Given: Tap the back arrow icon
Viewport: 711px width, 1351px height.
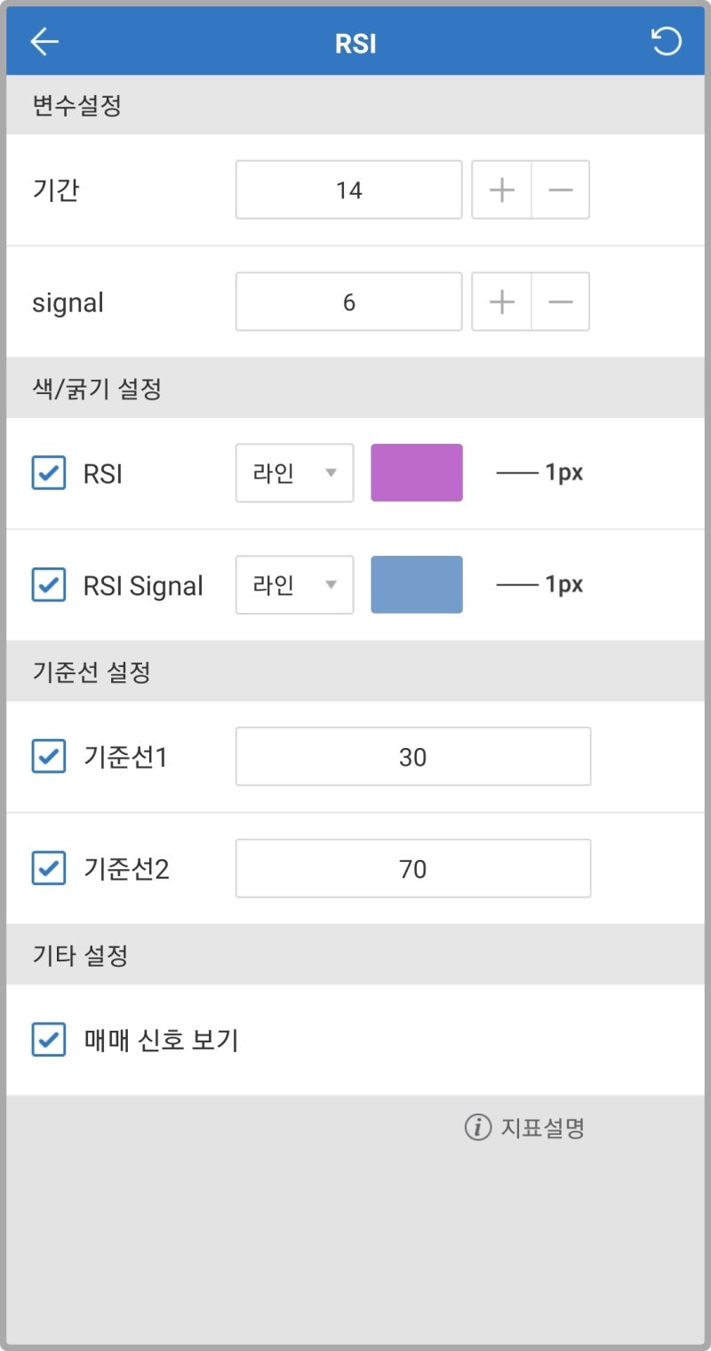Looking at the screenshot, I should (x=44, y=42).
